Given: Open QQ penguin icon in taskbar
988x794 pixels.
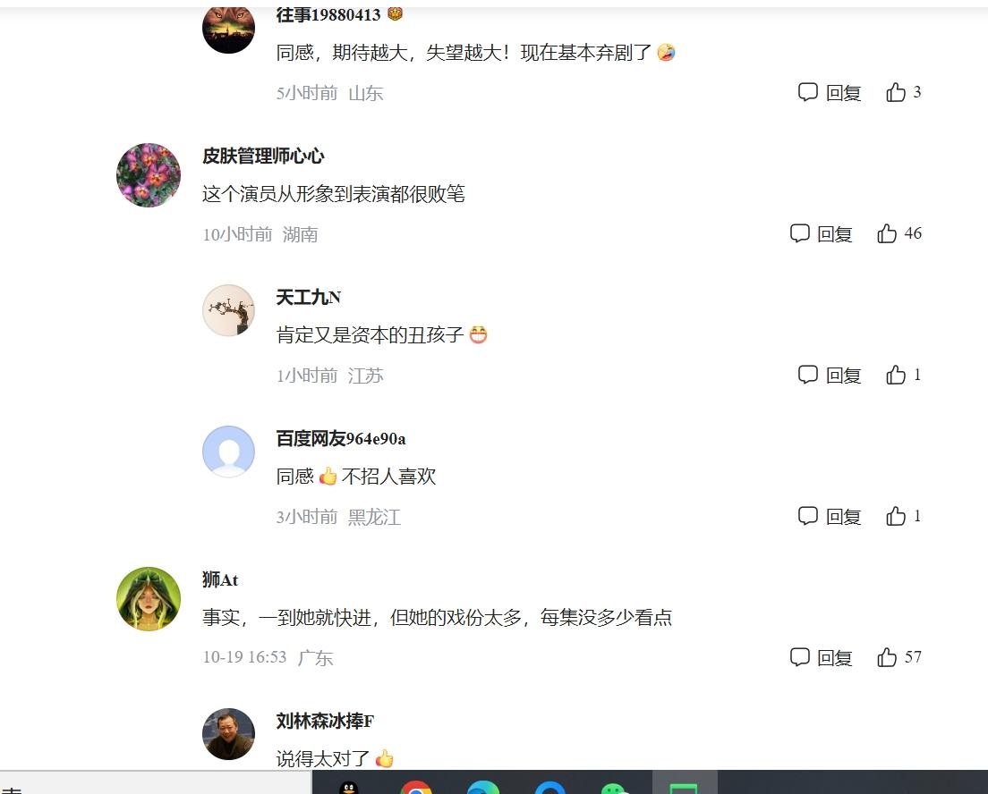Looking at the screenshot, I should click(x=348, y=787).
